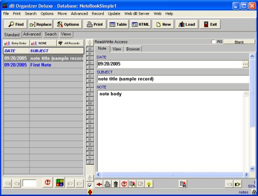
Task: Click the red refresh icon beside trash can
Action: [124, 184]
